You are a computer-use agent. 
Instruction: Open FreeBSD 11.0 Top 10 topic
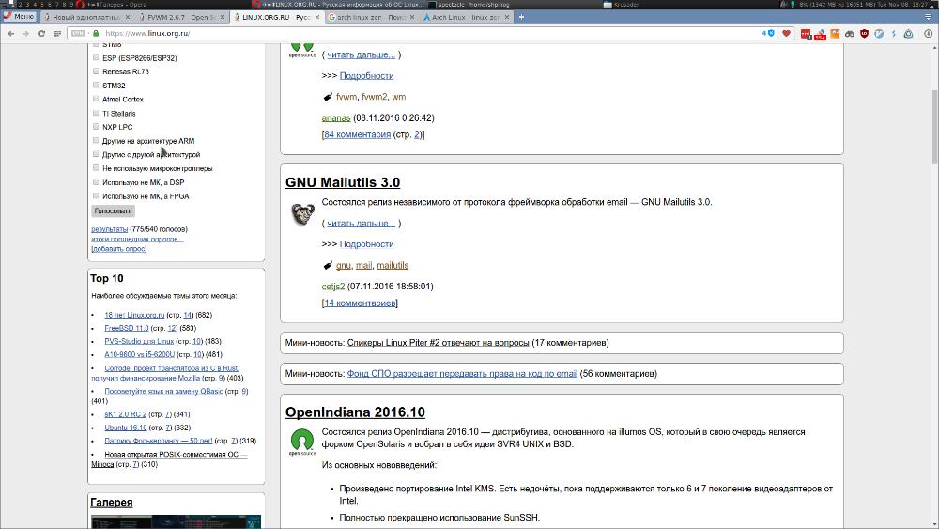(x=127, y=328)
